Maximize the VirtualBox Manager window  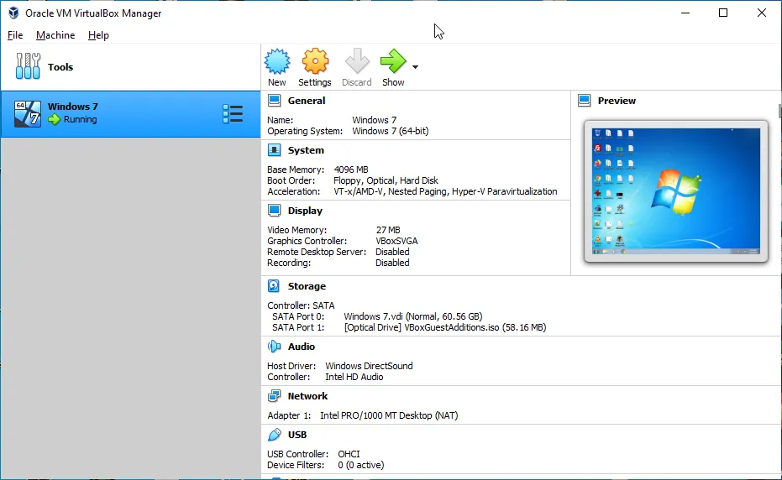click(x=723, y=13)
